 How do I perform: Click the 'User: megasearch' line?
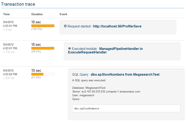tap(83, 95)
